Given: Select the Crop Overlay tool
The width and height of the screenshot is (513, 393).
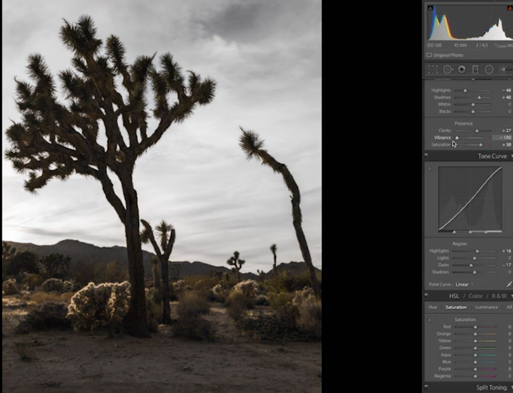Looking at the screenshot, I should [433, 70].
